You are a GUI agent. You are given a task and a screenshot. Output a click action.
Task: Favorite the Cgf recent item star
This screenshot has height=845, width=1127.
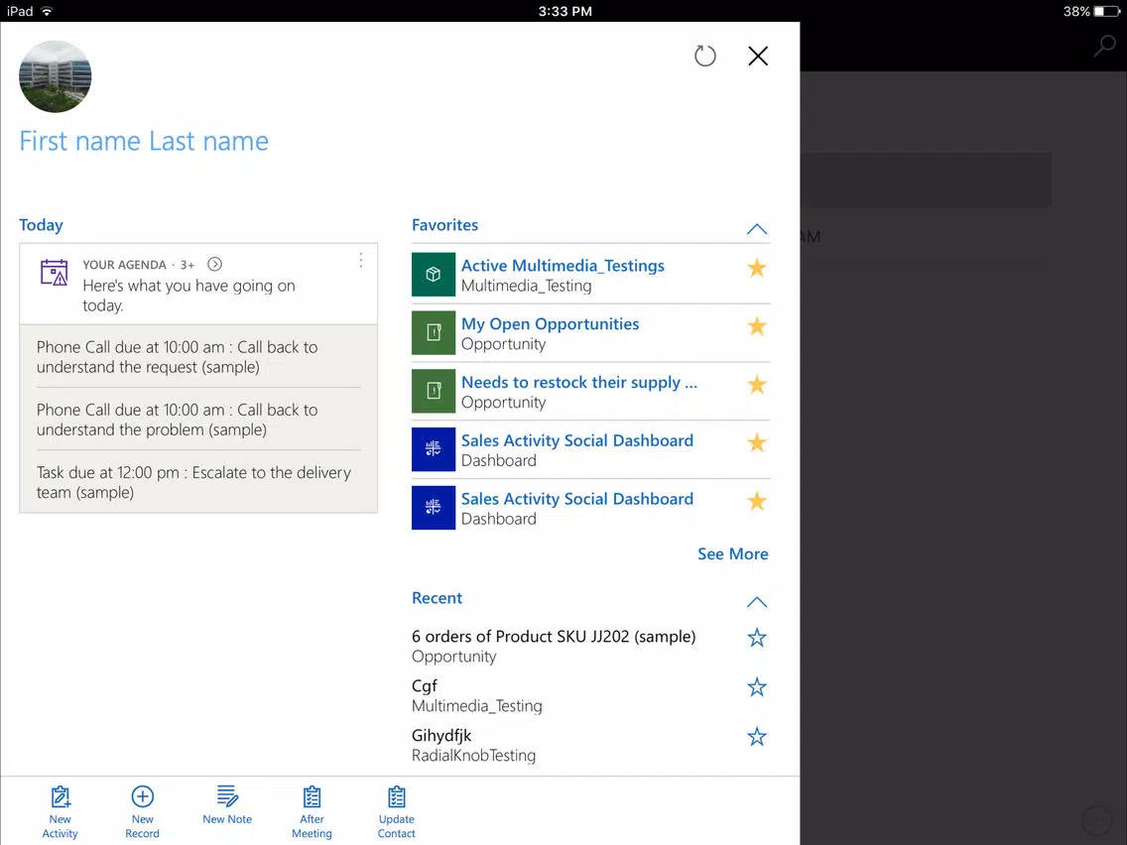coord(757,687)
